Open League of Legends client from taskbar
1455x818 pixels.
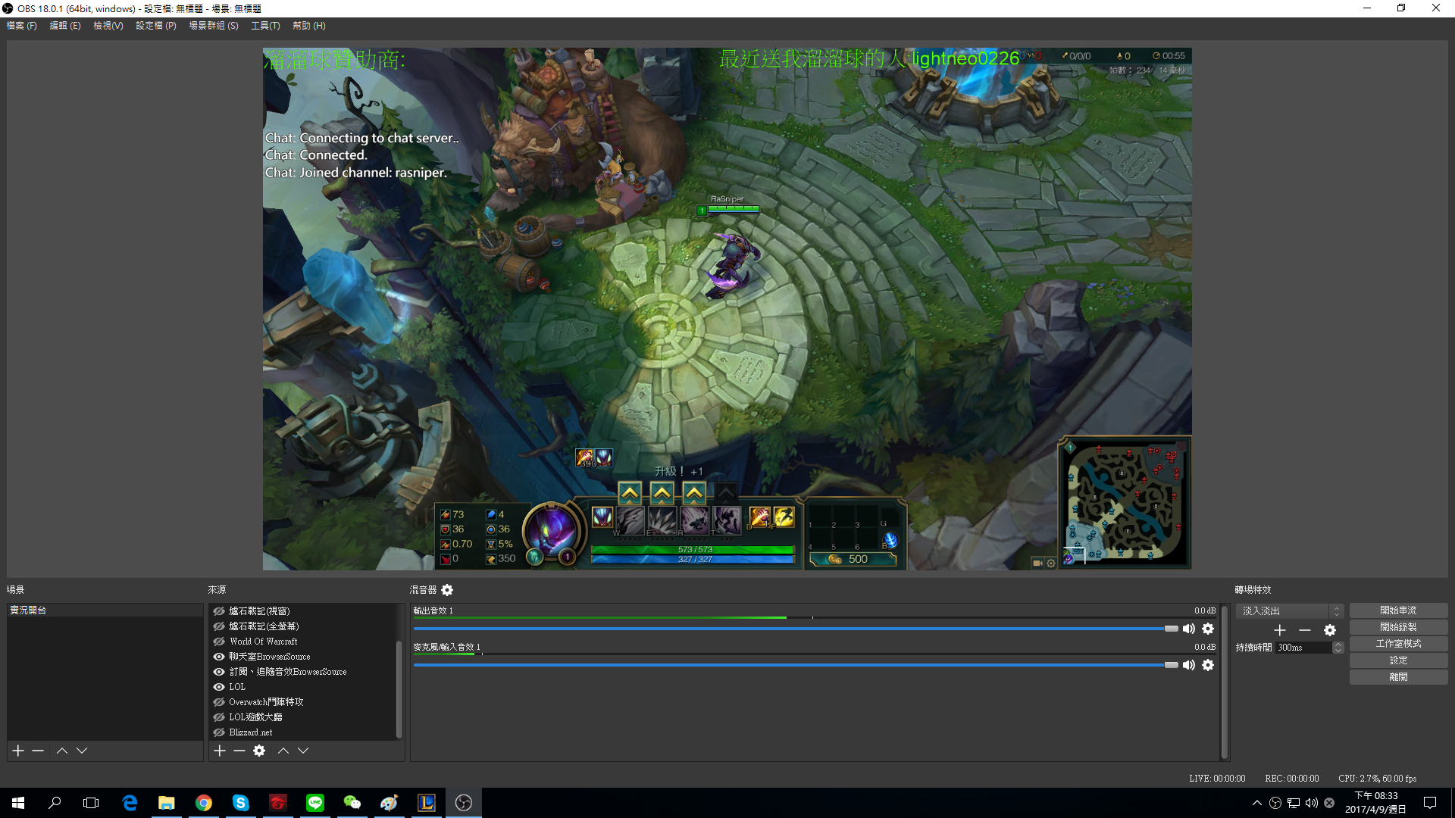pos(427,803)
